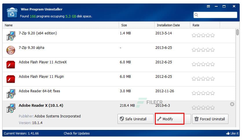Select Adobe Flash Player 11 Plugin entry

[119, 79]
